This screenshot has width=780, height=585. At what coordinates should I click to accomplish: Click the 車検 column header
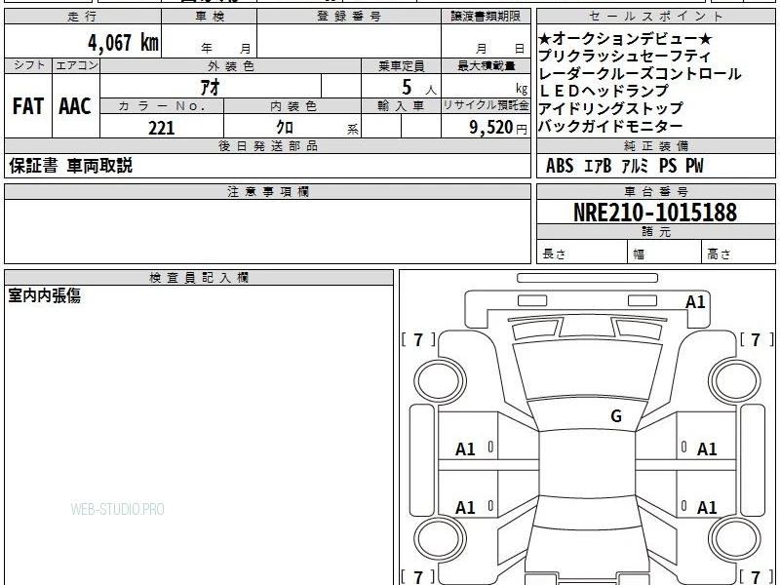tap(210, 17)
